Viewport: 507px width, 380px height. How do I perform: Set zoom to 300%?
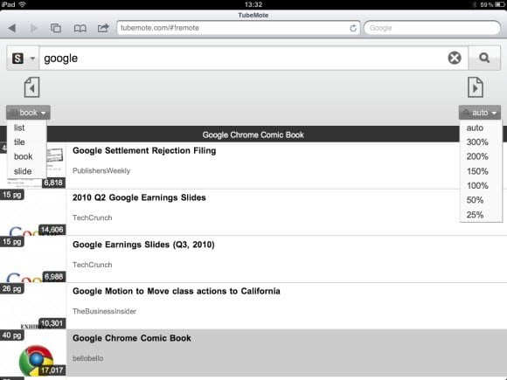click(x=477, y=142)
